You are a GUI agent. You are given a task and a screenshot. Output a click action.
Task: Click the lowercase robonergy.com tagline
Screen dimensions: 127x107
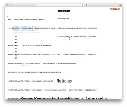(x=63, y=19)
